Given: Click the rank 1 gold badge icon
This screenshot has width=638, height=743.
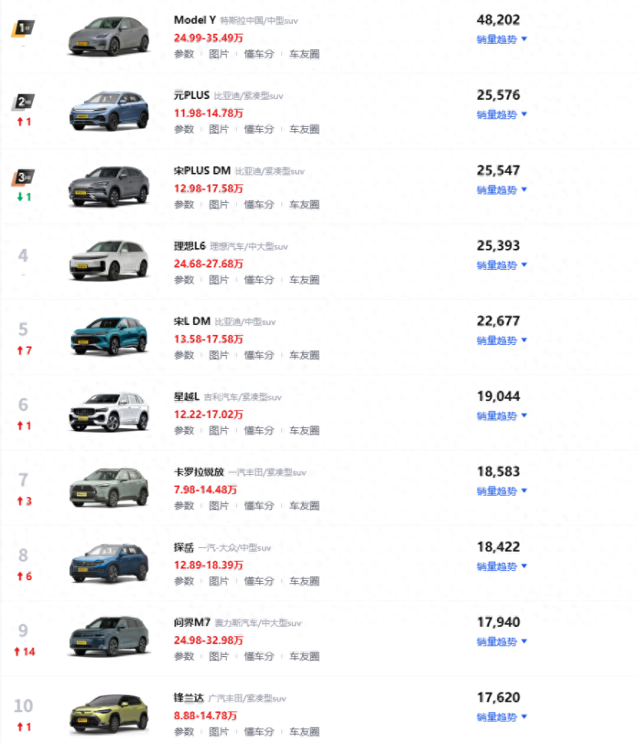Looking at the screenshot, I should point(23,28).
